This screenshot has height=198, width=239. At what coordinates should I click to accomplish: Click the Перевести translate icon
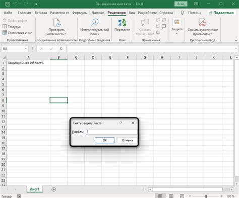click(122, 23)
